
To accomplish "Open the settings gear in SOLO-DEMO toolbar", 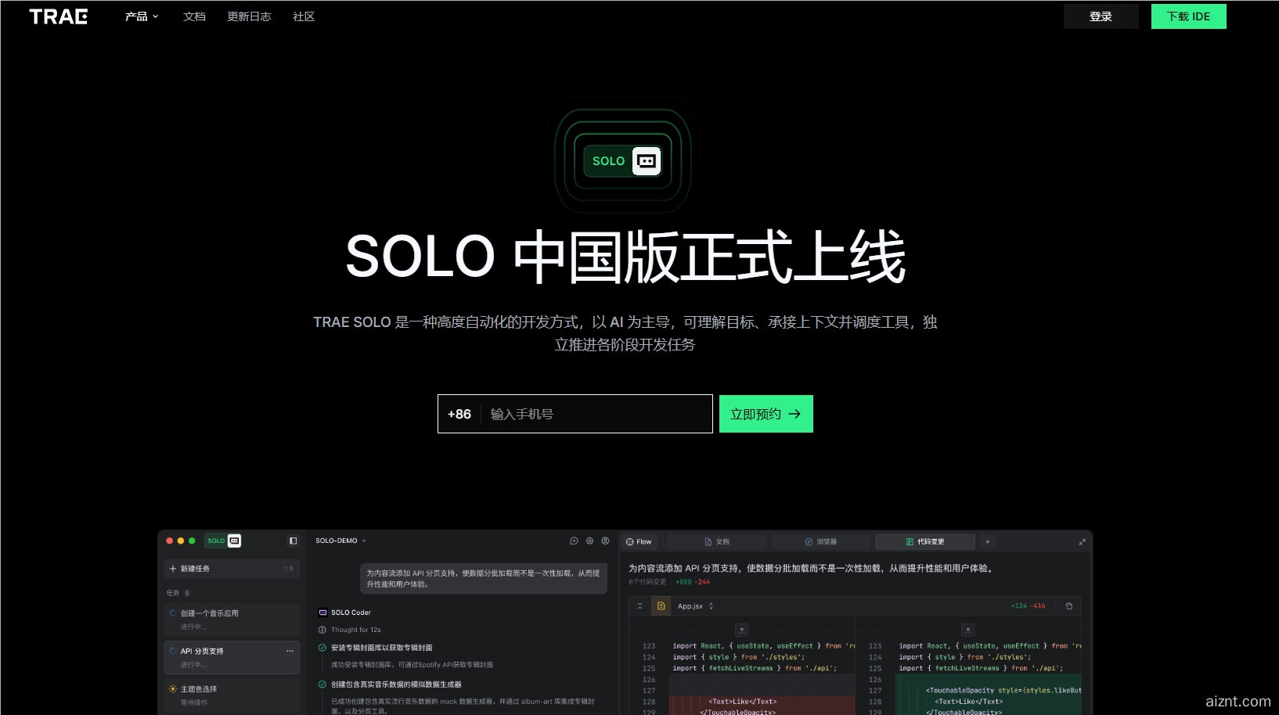I will pyautogui.click(x=589, y=541).
